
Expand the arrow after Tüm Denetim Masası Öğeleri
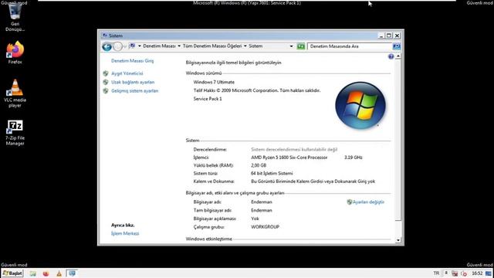(x=245, y=46)
